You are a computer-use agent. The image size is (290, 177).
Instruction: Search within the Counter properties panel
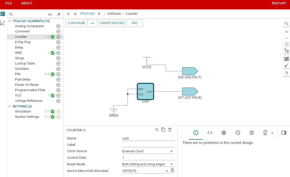pyautogui.click(x=157, y=130)
